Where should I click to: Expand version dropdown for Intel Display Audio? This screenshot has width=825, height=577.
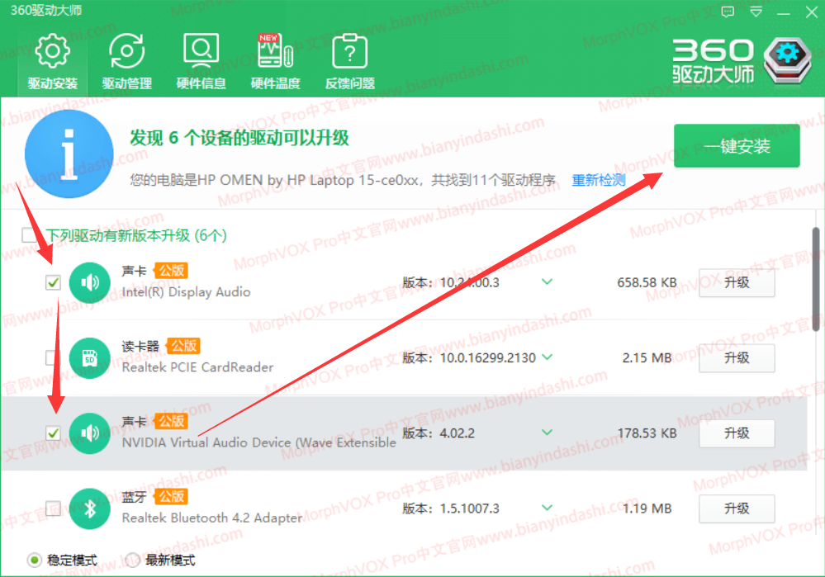[x=548, y=282]
